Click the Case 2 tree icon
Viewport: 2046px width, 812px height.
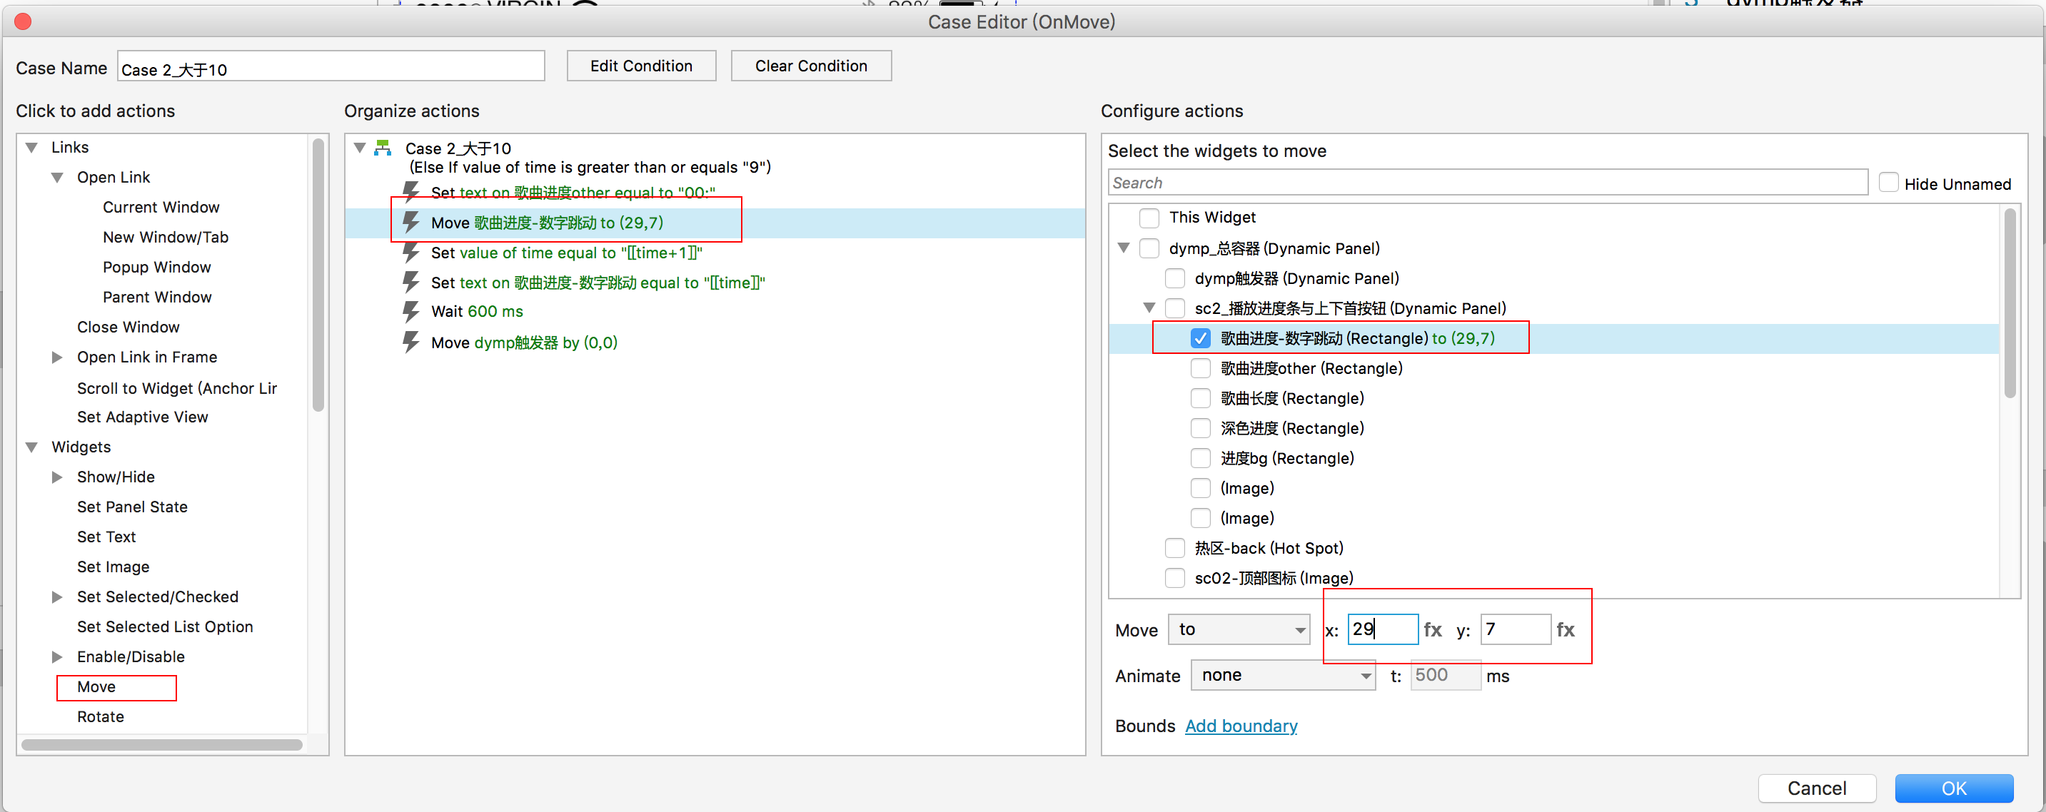383,148
